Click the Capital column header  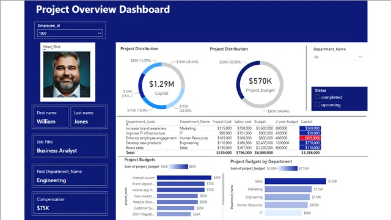click(306, 122)
